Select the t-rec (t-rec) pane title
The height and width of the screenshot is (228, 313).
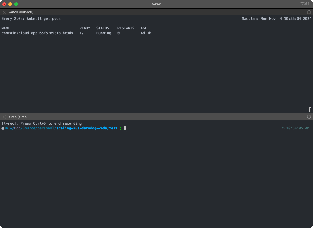(18, 117)
